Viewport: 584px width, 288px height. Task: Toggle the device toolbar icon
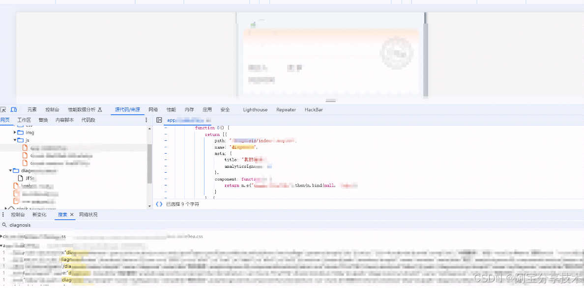[x=14, y=109]
